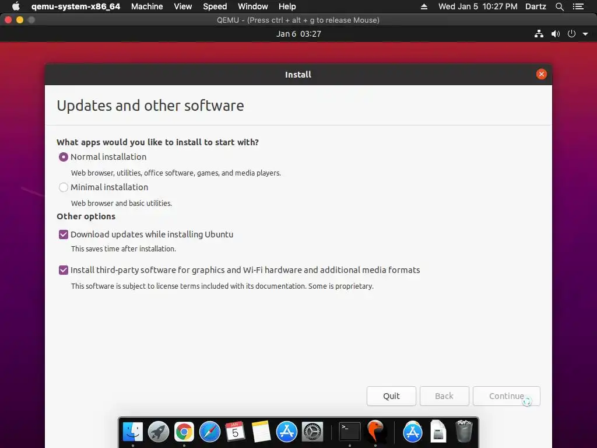The image size is (597, 448).
Task: Open the Speed menu
Action: (215, 6)
